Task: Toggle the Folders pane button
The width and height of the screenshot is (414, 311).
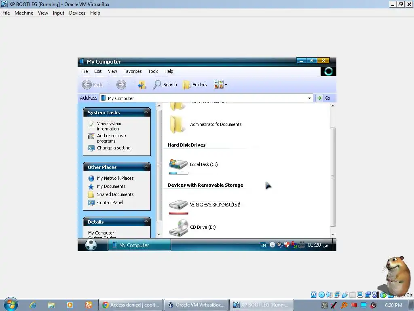Action: pos(195,85)
